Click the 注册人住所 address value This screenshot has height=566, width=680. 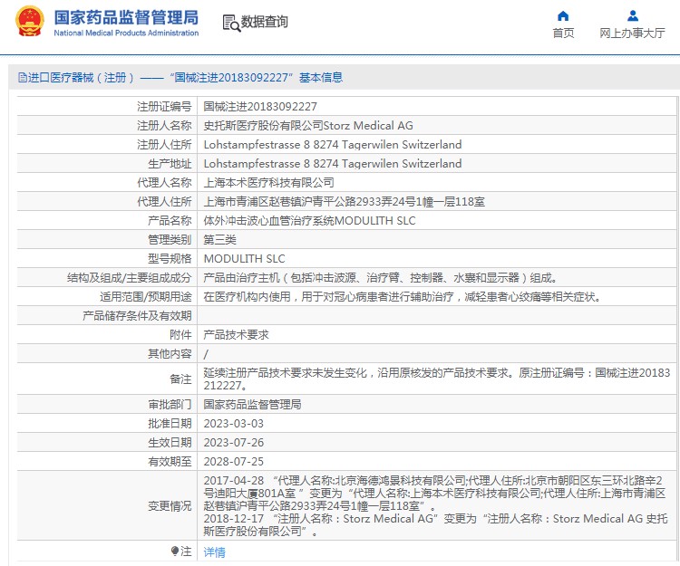coord(333,145)
